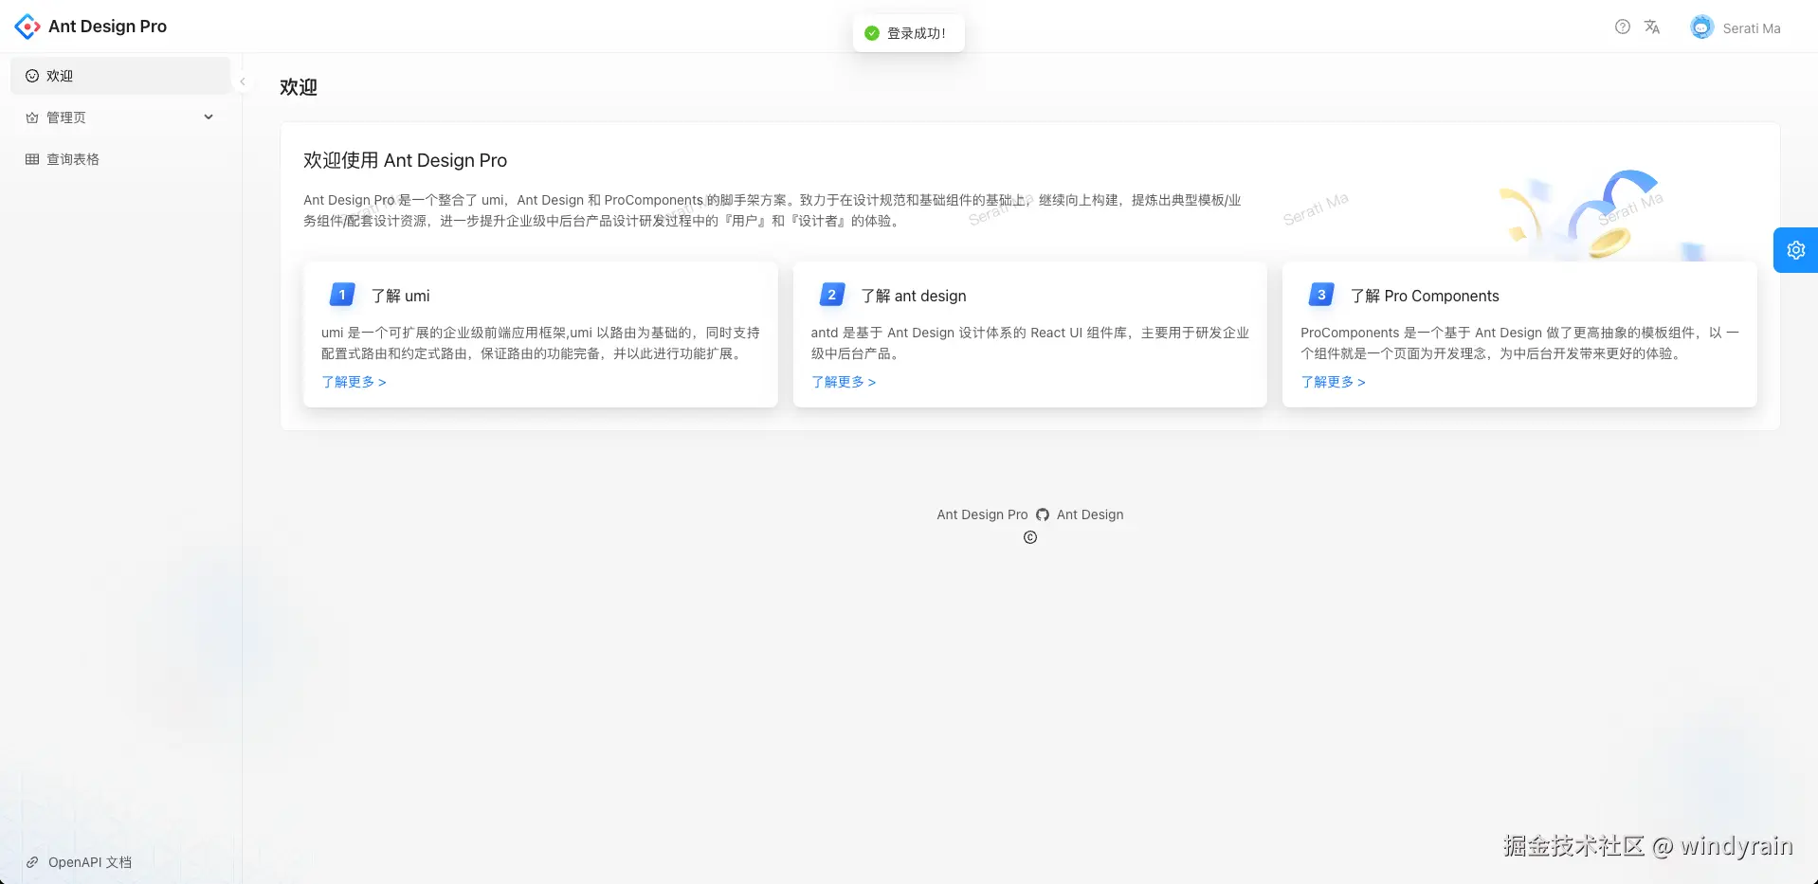The width and height of the screenshot is (1818, 884).
Task: Open the help question-mark icon
Action: tap(1623, 27)
